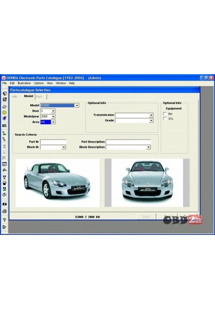Screen dimensions: 215x309
Task: Open the Illustration menu
Action: point(24,83)
